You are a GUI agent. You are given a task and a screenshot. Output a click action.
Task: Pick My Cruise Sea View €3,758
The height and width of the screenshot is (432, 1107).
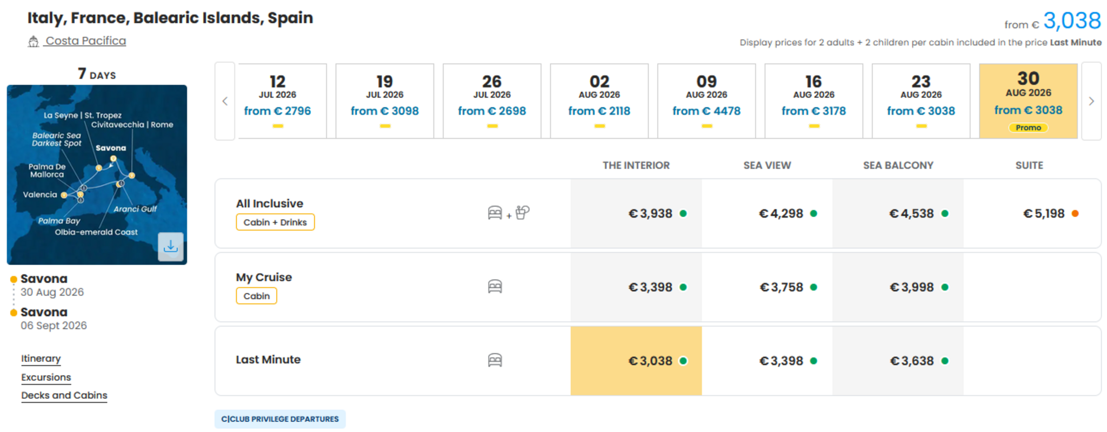point(767,287)
